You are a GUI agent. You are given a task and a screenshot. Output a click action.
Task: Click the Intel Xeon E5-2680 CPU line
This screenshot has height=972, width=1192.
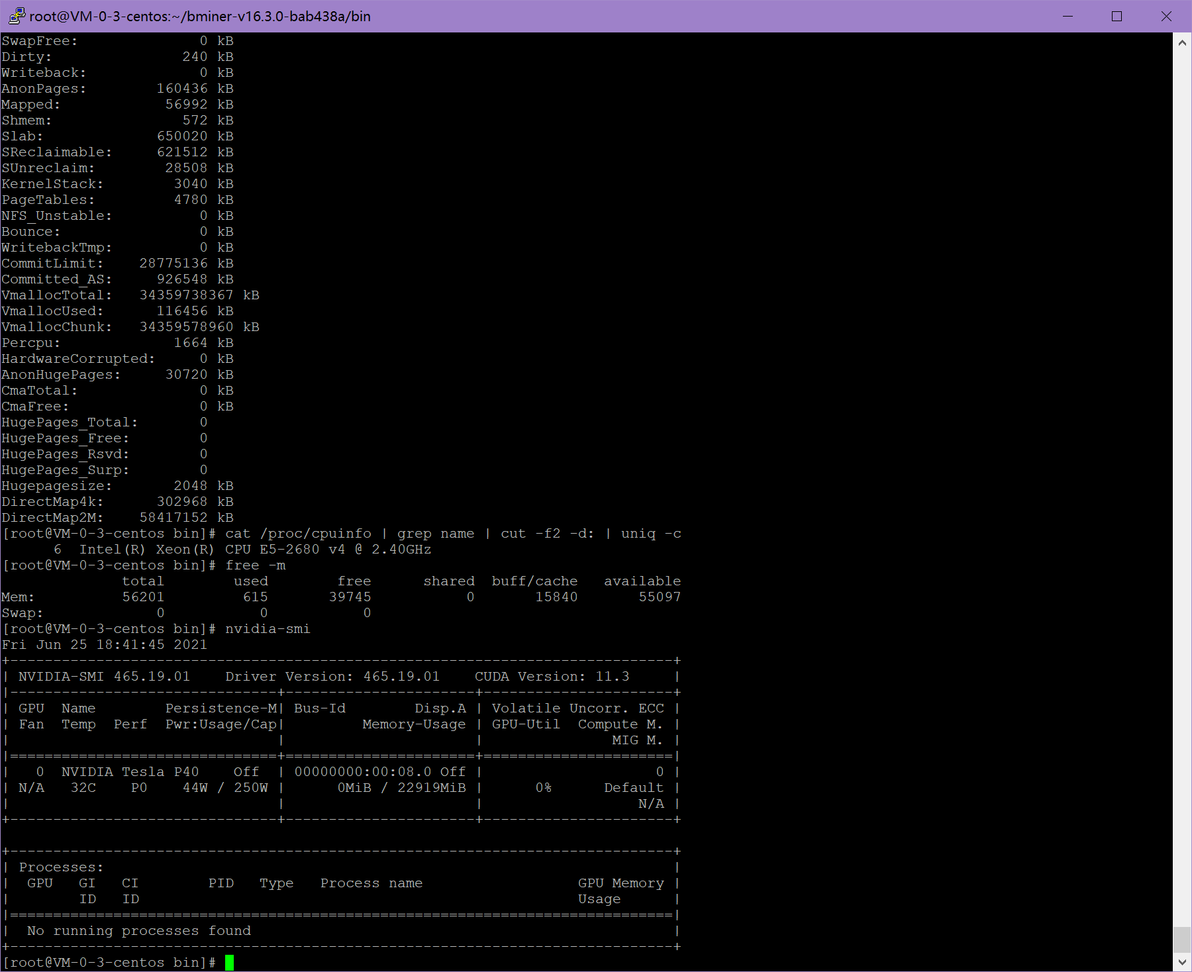[x=255, y=549]
